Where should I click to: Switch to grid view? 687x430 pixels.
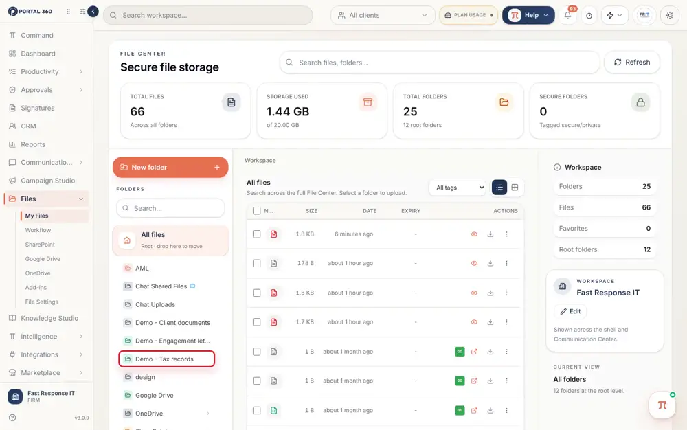[515, 188]
